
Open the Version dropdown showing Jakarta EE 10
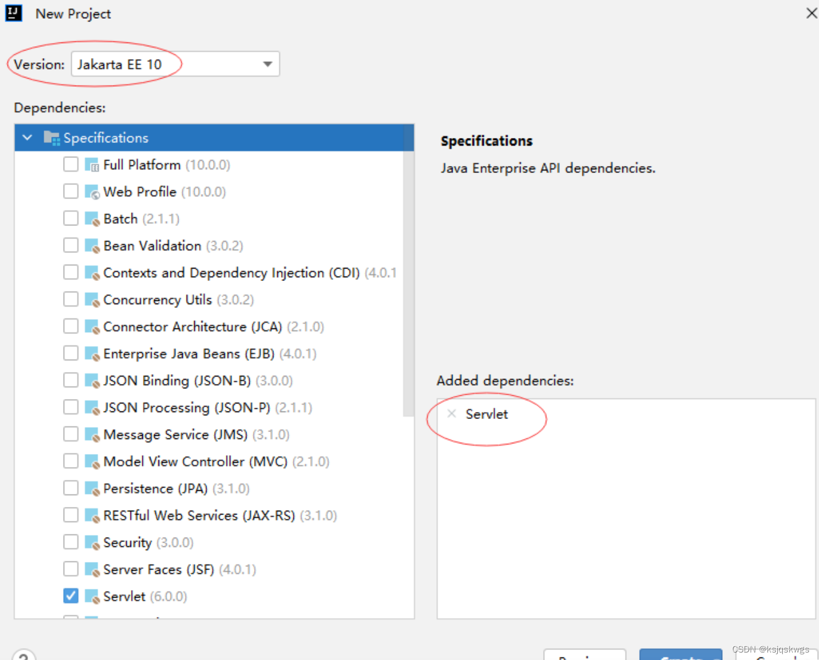[x=175, y=64]
